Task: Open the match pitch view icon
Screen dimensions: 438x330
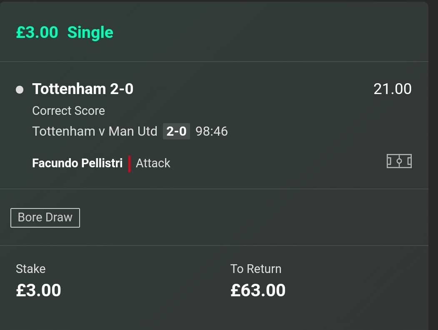Action: (399, 161)
